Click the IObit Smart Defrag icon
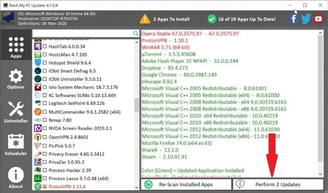This screenshot has height=193, width=328. point(38,71)
